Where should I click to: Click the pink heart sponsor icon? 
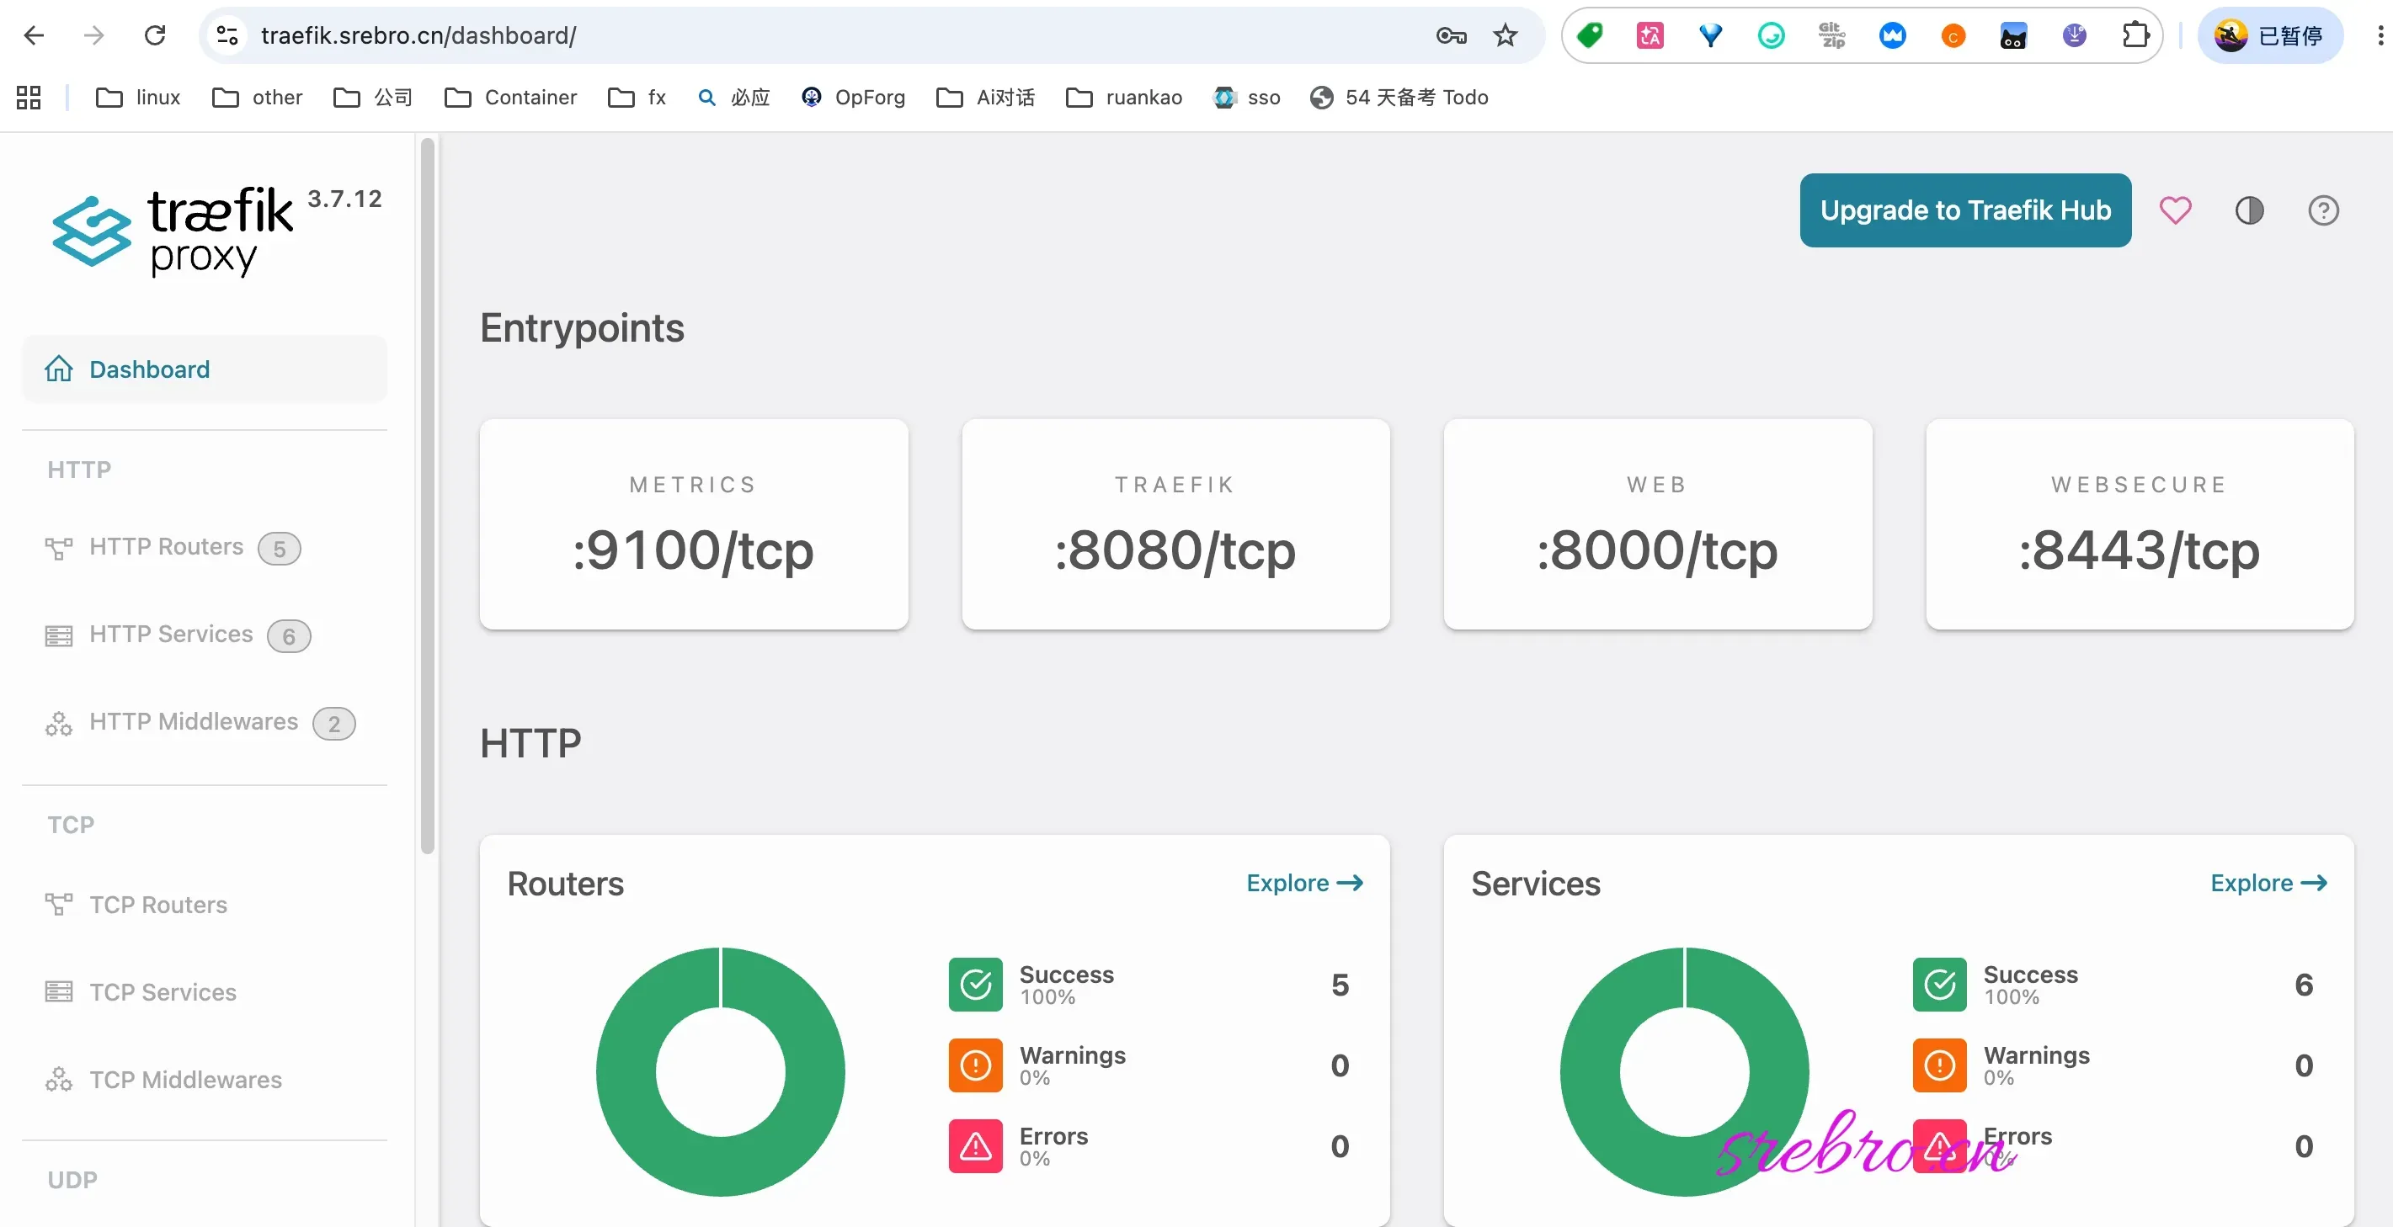point(2175,210)
